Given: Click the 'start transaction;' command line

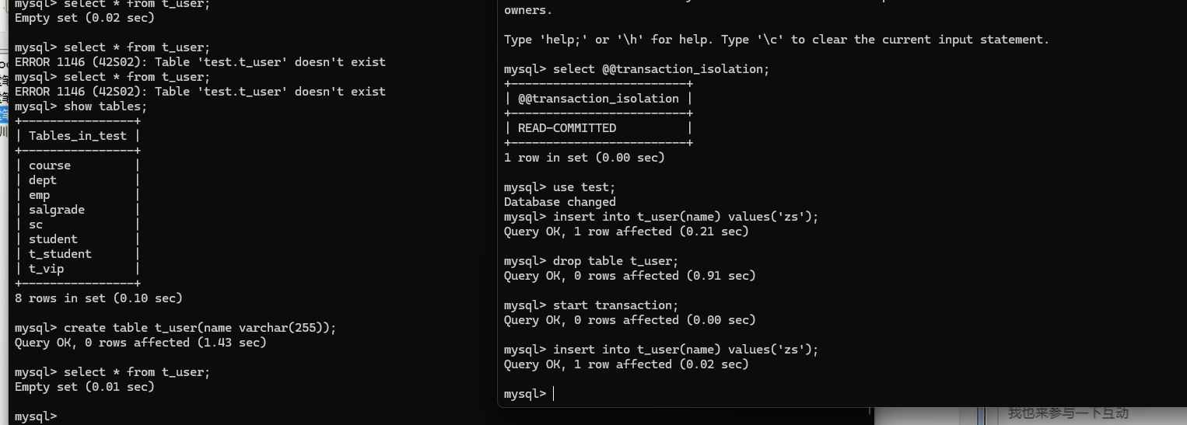Looking at the screenshot, I should click(615, 305).
